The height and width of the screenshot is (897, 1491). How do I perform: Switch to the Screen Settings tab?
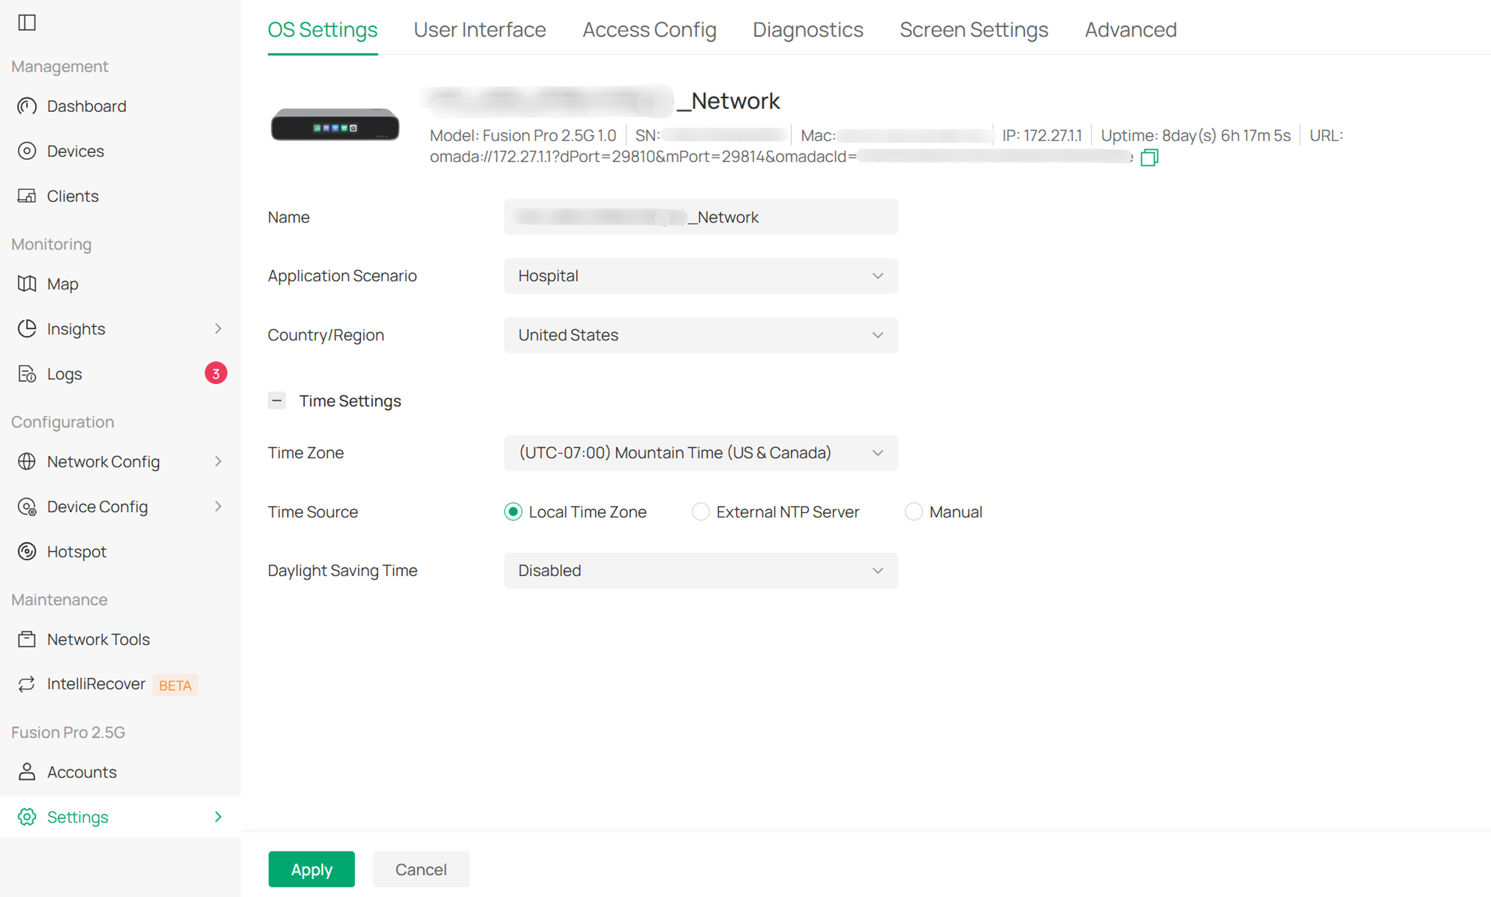point(974,30)
